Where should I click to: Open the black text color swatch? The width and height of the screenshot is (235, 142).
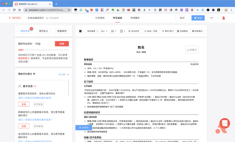[80, 31]
